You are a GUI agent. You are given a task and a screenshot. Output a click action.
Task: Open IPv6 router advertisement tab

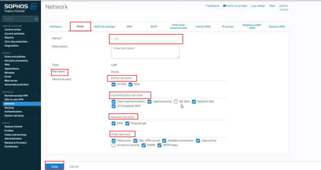point(178,26)
